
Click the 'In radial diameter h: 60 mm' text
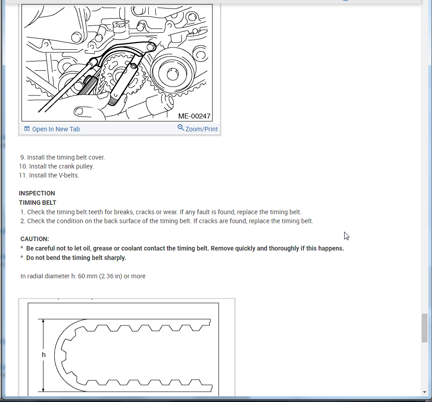(83, 276)
